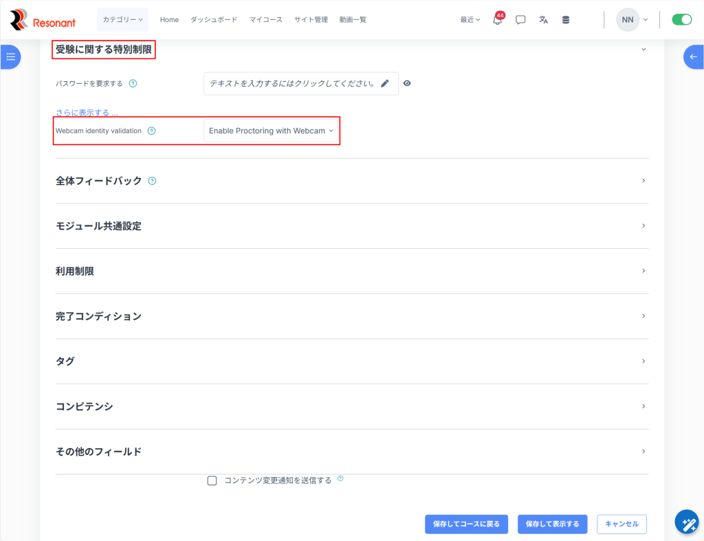Image resolution: width=704 pixels, height=541 pixels.
Task: Open the notifications bell icon
Action: [497, 20]
